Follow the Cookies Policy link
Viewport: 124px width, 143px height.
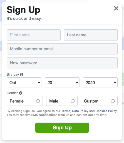[106, 111]
